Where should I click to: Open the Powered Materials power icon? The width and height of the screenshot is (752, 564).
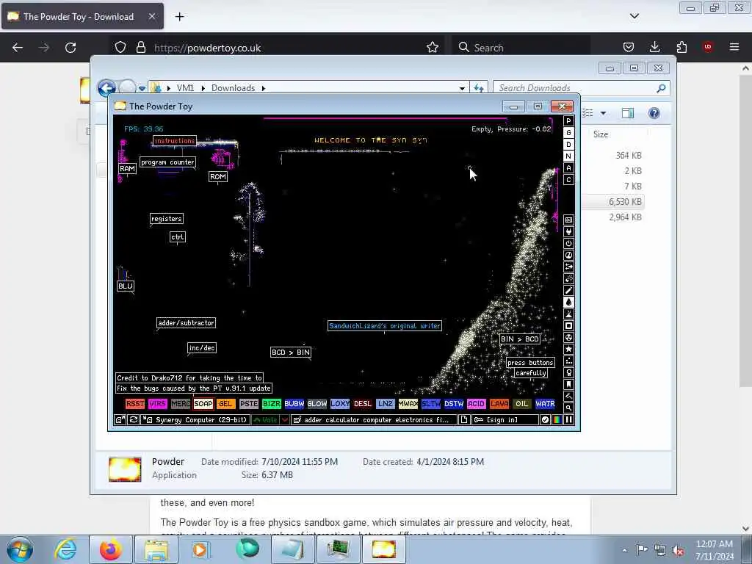(569, 243)
